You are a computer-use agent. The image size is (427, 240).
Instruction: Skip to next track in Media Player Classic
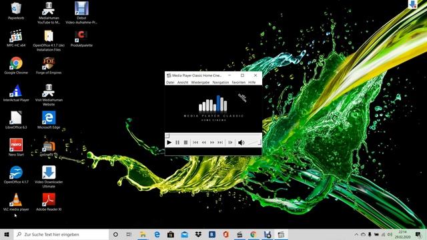tap(220, 142)
